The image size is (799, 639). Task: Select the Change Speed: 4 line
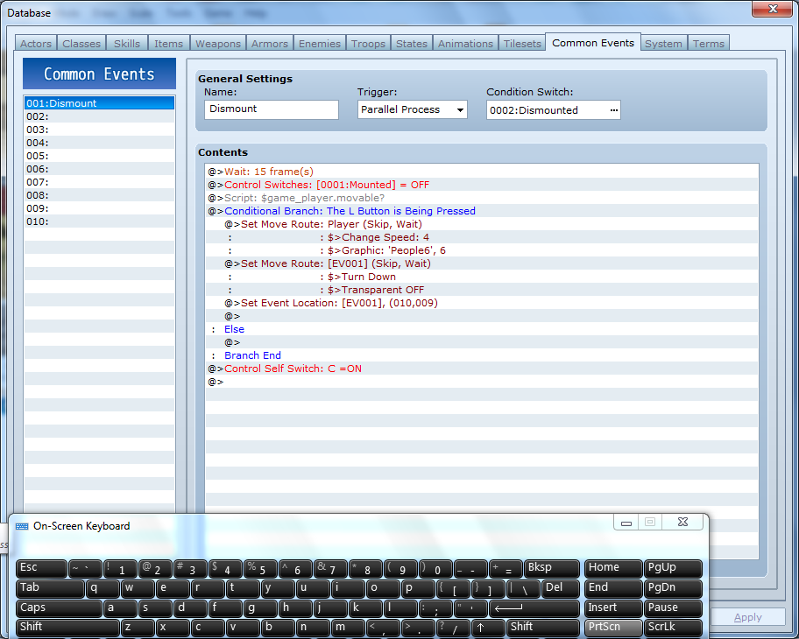(x=482, y=237)
